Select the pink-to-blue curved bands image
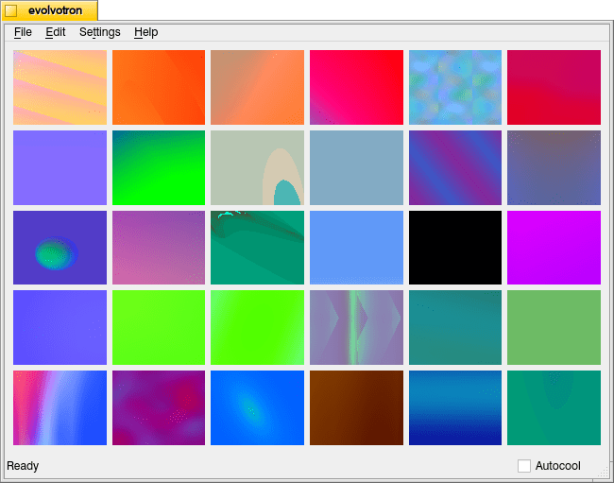Screen dimensions: 614x483 coord(60,407)
